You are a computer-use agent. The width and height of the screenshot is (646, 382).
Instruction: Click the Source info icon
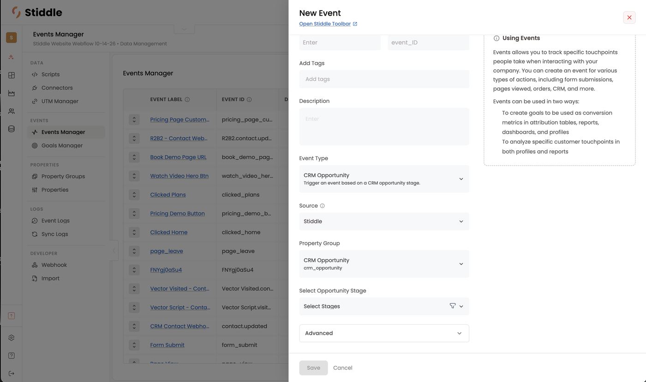click(322, 206)
